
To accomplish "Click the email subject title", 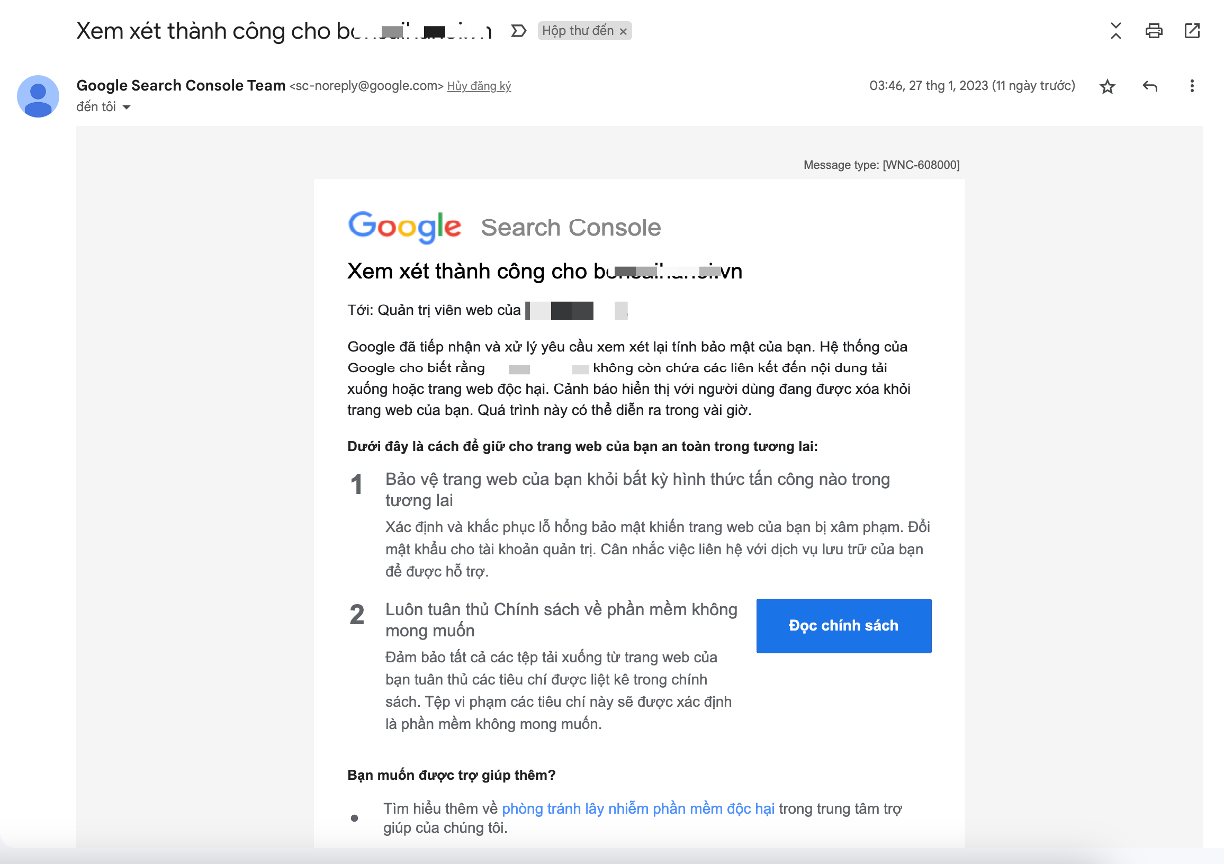I will (284, 31).
